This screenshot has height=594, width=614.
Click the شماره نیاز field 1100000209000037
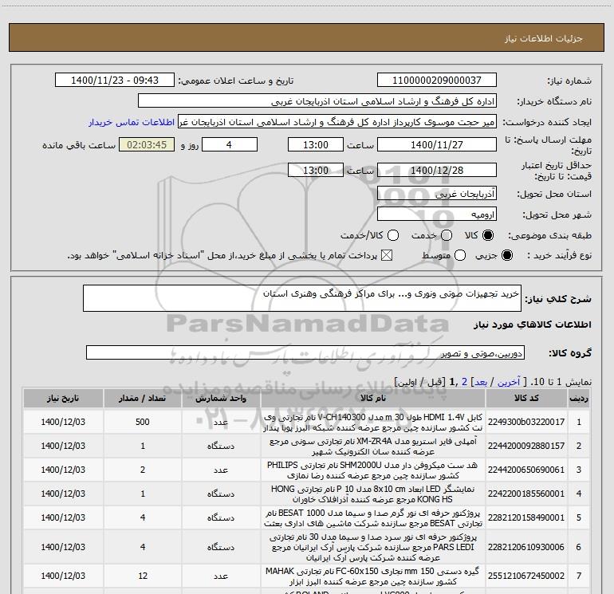[437, 81]
